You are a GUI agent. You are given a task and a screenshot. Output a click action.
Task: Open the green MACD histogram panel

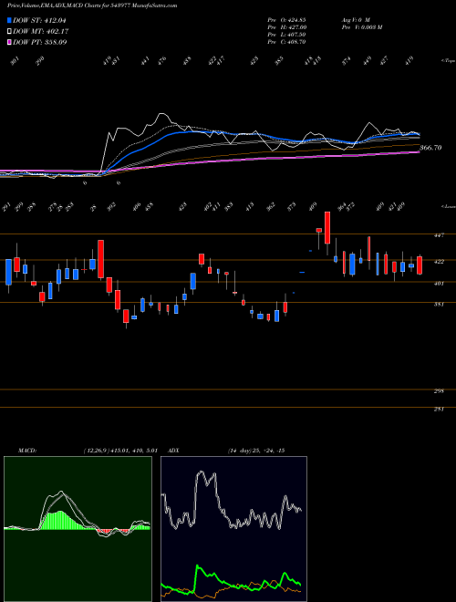tap(78, 529)
